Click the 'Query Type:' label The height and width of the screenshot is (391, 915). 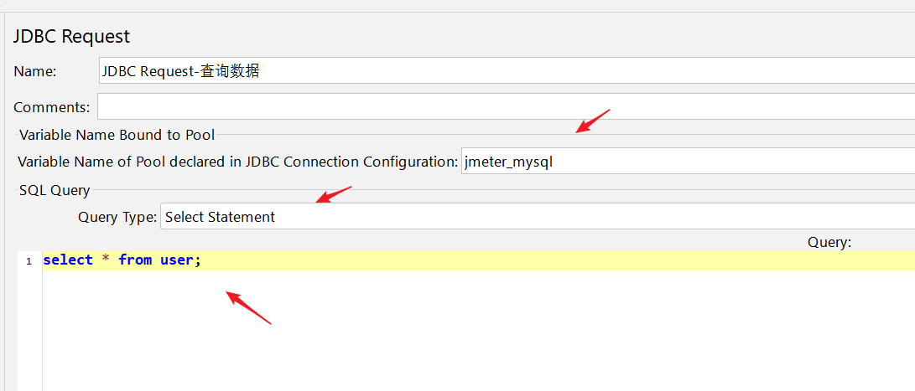point(117,217)
